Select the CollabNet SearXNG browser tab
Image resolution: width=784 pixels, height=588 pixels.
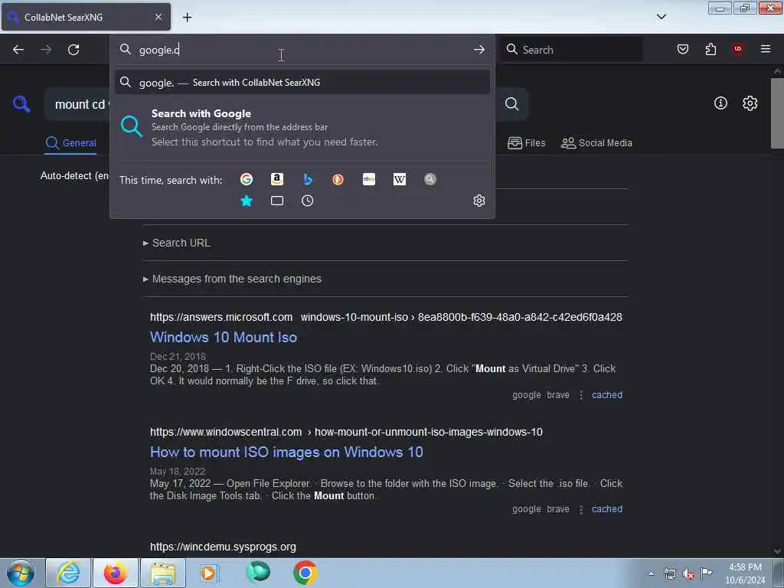[x=86, y=17]
